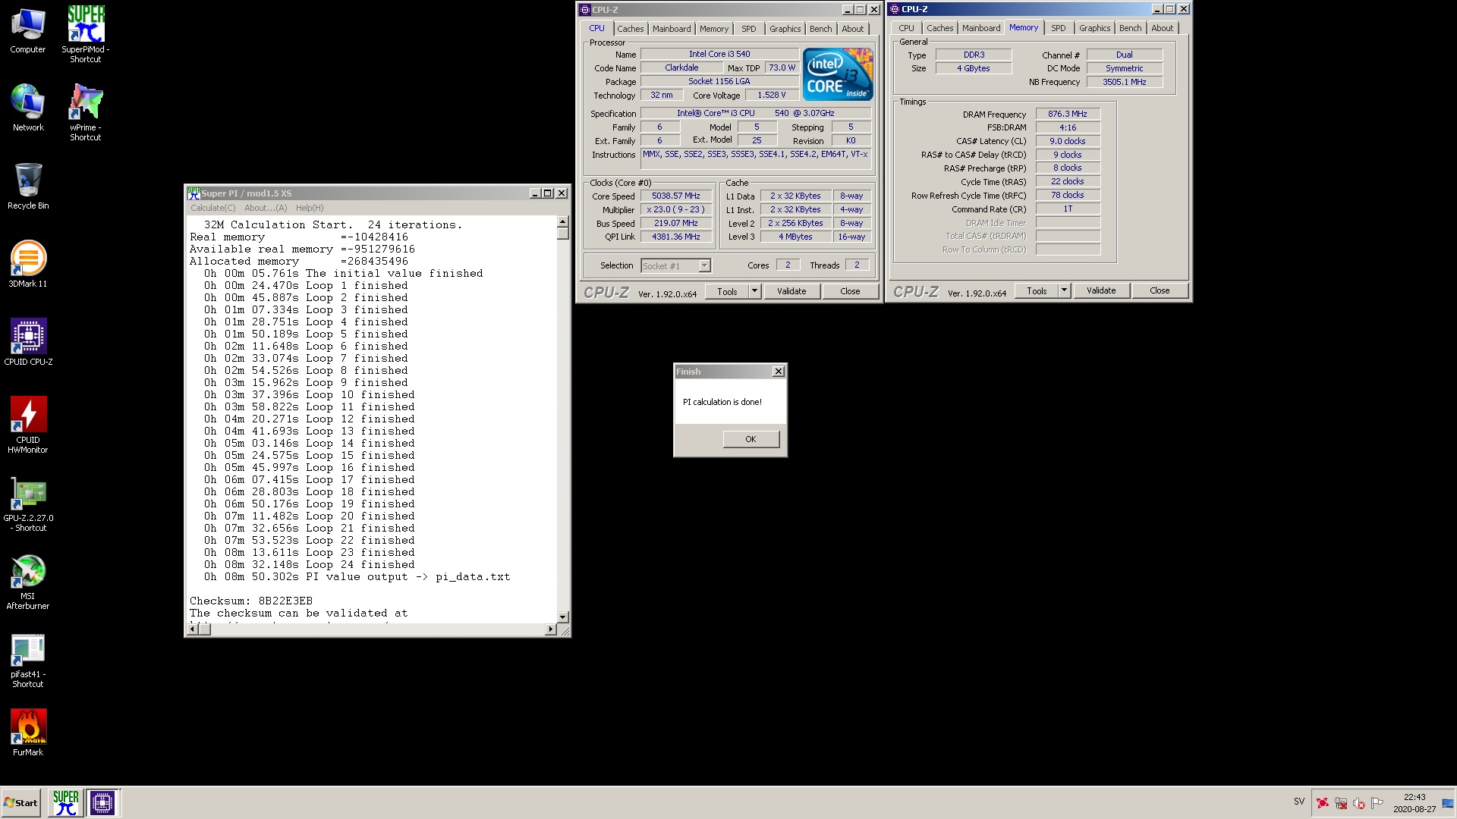Open the piFast41 shortcut icon
The height and width of the screenshot is (819, 1457).
pos(28,660)
